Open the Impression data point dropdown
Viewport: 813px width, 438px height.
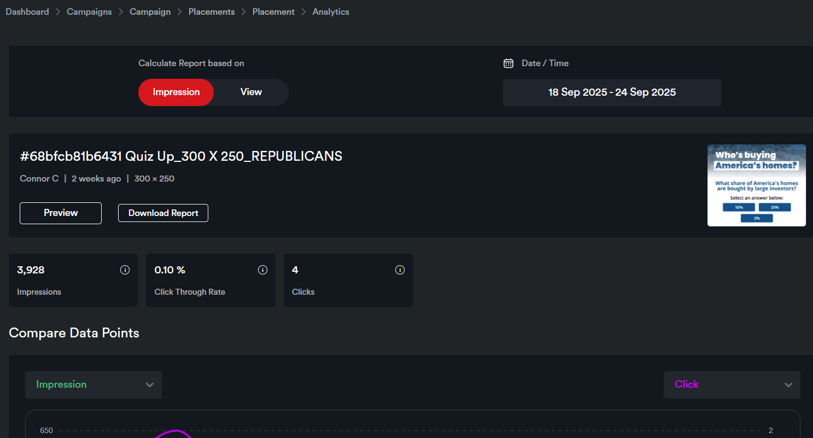pos(93,385)
